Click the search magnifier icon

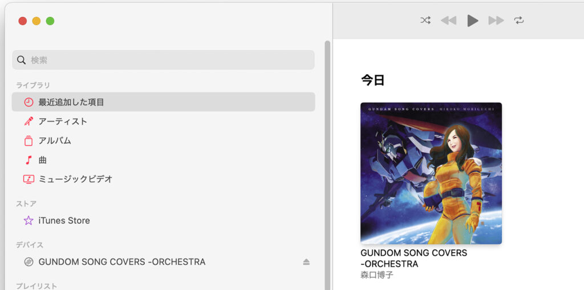point(22,60)
